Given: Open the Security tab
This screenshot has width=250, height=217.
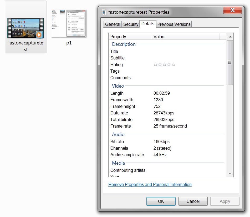Looking at the screenshot, I should click(131, 24).
